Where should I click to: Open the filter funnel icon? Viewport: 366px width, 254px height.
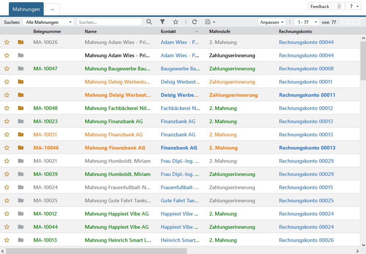pyautogui.click(x=163, y=22)
